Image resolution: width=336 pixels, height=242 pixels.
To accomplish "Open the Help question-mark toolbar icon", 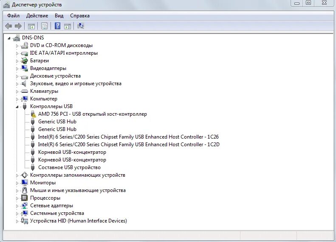I will pos(58,26).
